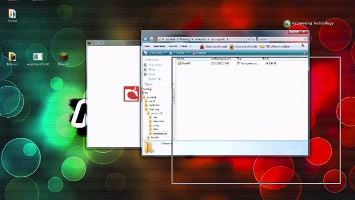355x200 pixels.
Task: Click the gold padlock toolbar icon
Action: (232, 47)
